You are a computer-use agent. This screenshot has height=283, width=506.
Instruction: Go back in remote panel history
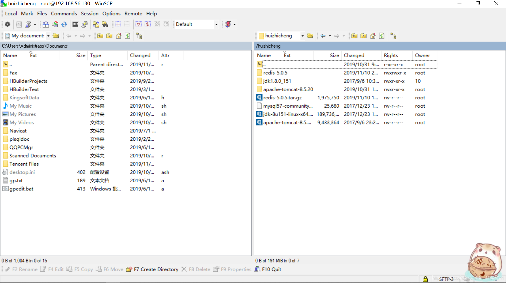click(x=323, y=36)
